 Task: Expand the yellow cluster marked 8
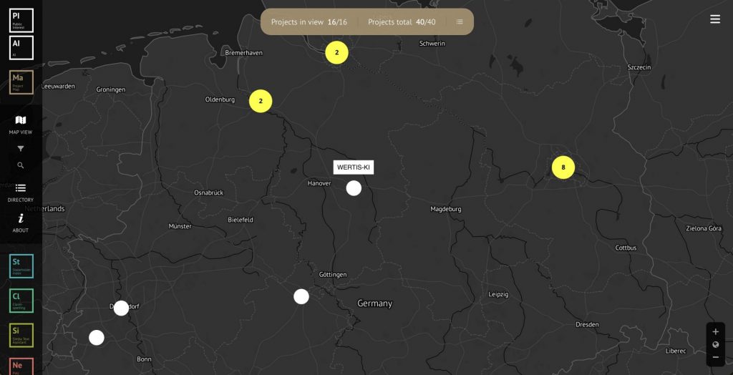coord(563,167)
